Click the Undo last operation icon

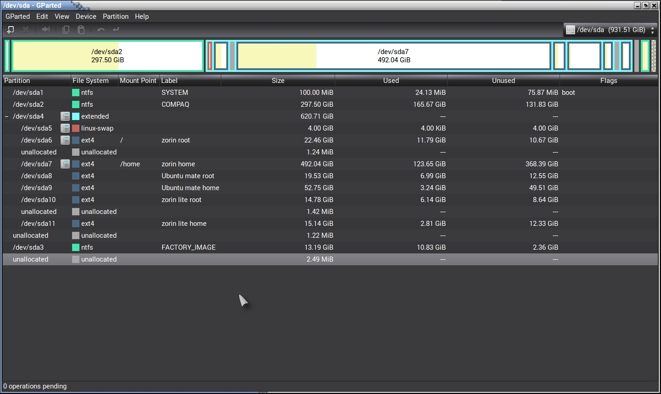pyautogui.click(x=101, y=30)
